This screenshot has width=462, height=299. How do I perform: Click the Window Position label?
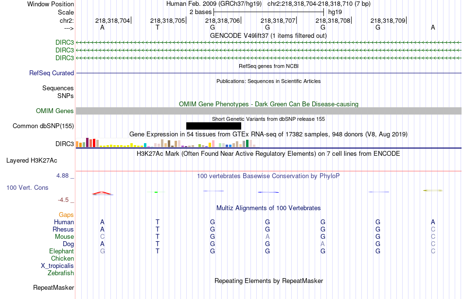tap(51, 4)
